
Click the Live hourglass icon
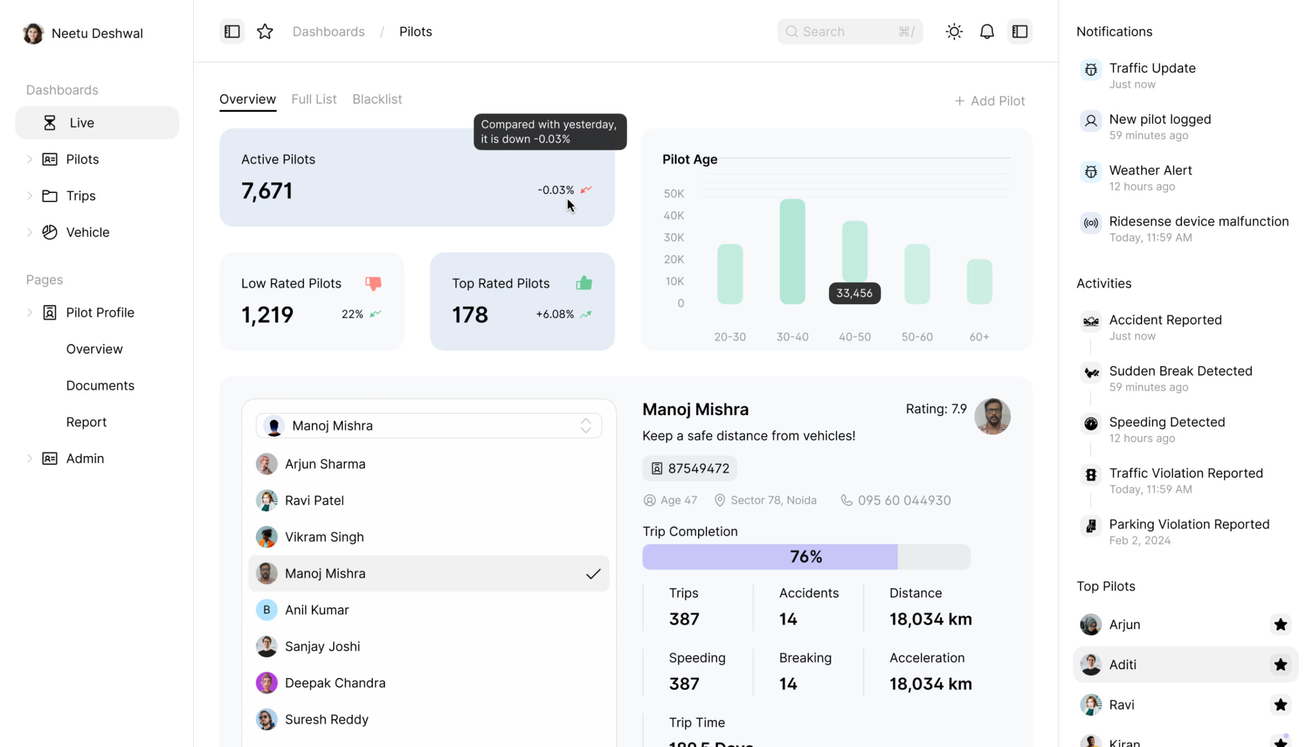pyautogui.click(x=50, y=123)
